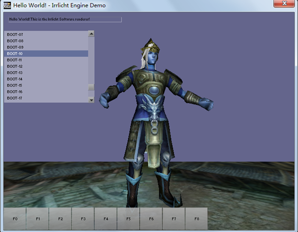Click the list scroll up arrow
Viewport: 298px width, 232px height.
click(91, 34)
